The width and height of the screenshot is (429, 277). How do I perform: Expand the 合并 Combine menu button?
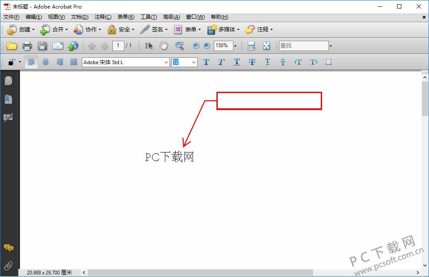click(x=54, y=29)
